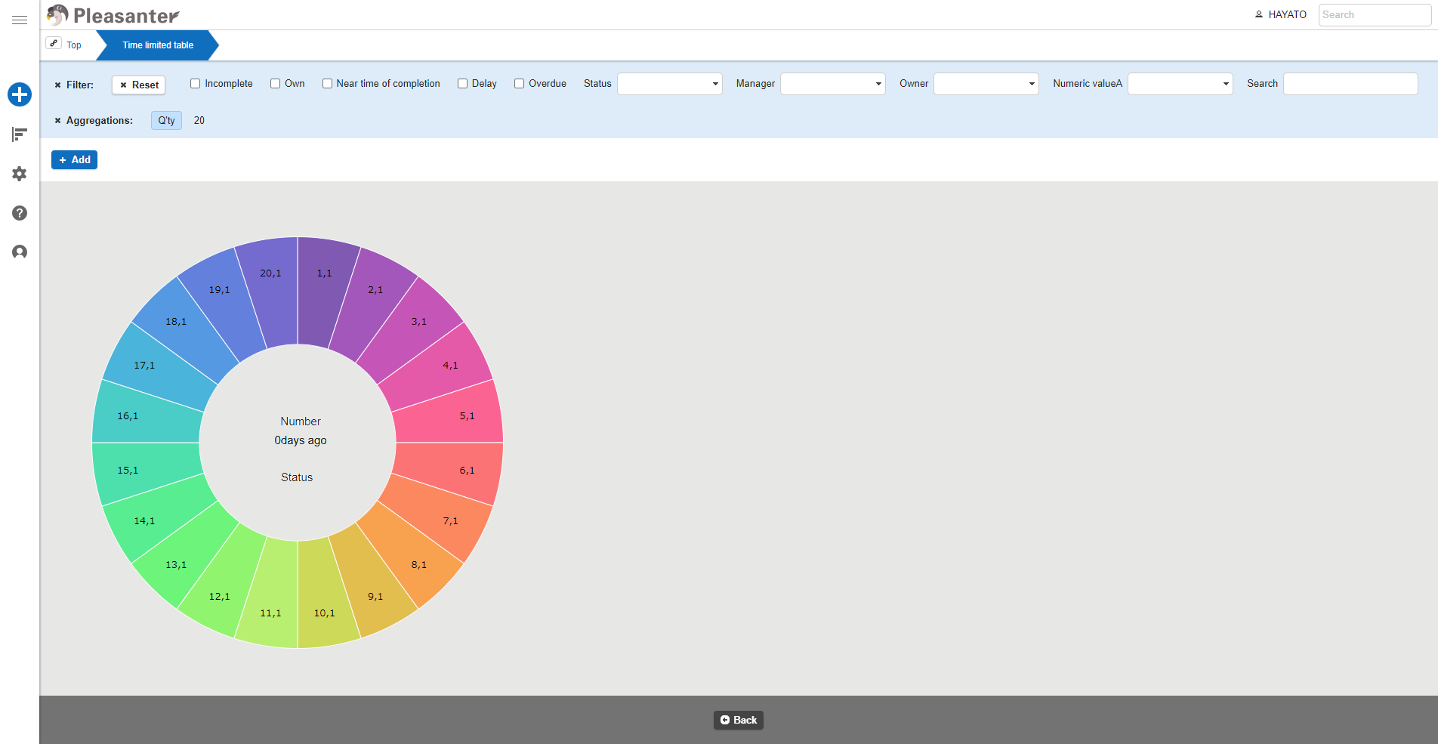The image size is (1438, 744).
Task: Expand the Manager dropdown
Action: tap(833, 84)
